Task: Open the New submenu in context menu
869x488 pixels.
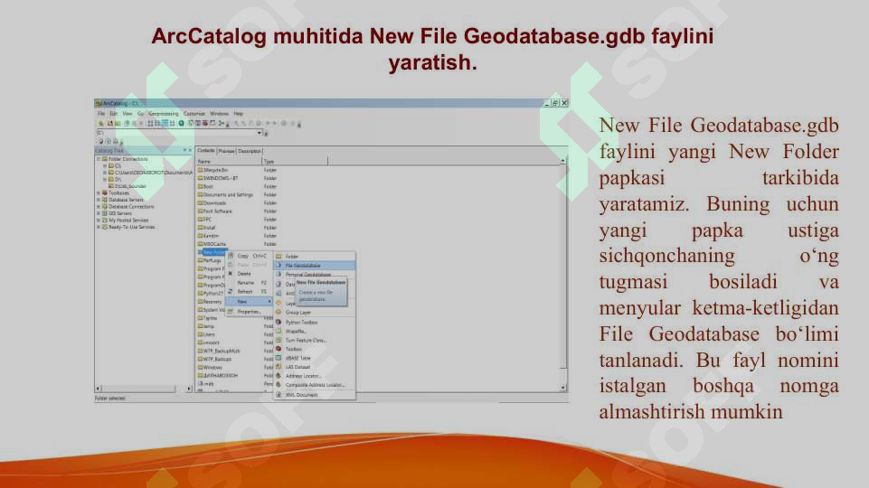Action: (250, 301)
